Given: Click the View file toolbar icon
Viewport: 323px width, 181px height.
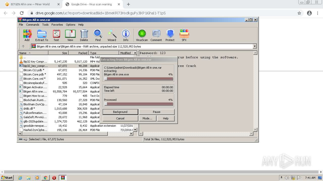Looking at the screenshot, I should 70,35.
